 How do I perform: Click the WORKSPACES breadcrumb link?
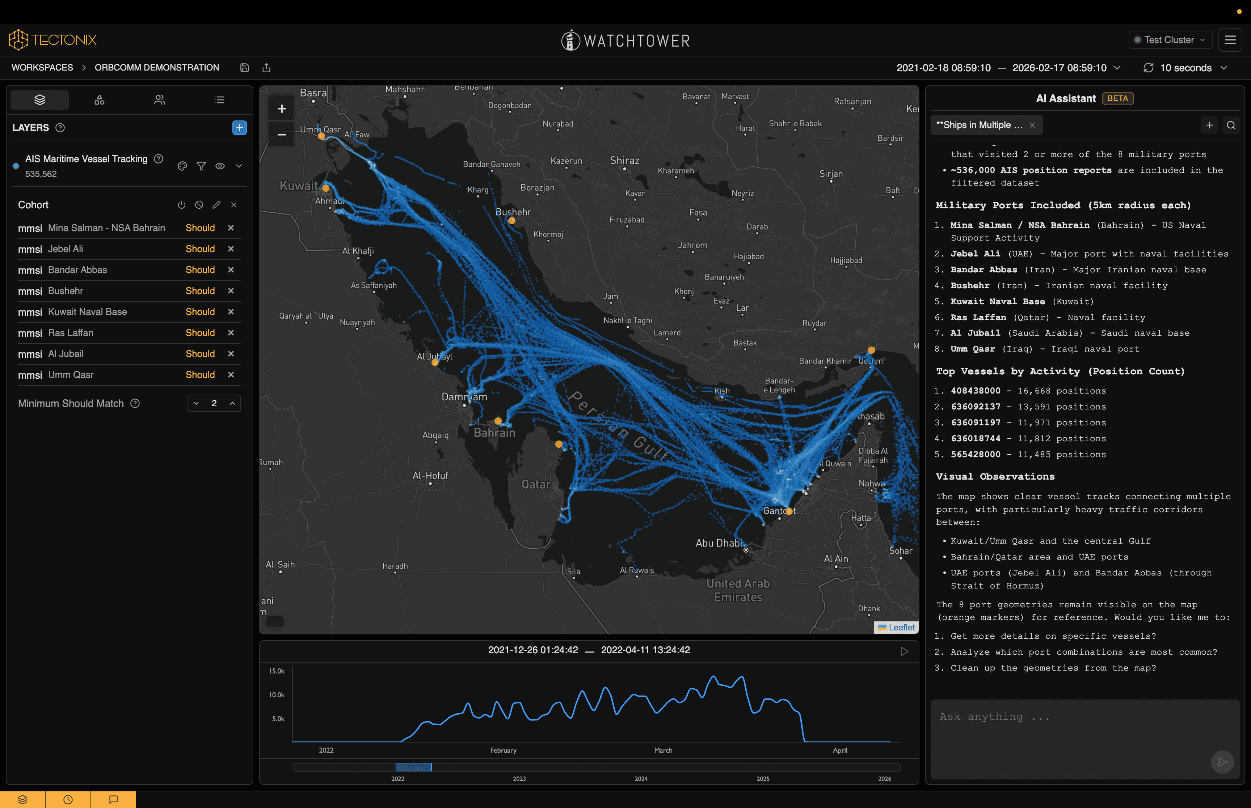(42, 68)
